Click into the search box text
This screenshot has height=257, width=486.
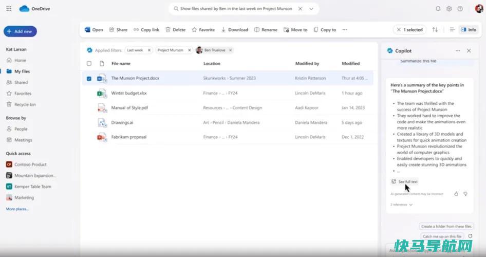[236, 9]
